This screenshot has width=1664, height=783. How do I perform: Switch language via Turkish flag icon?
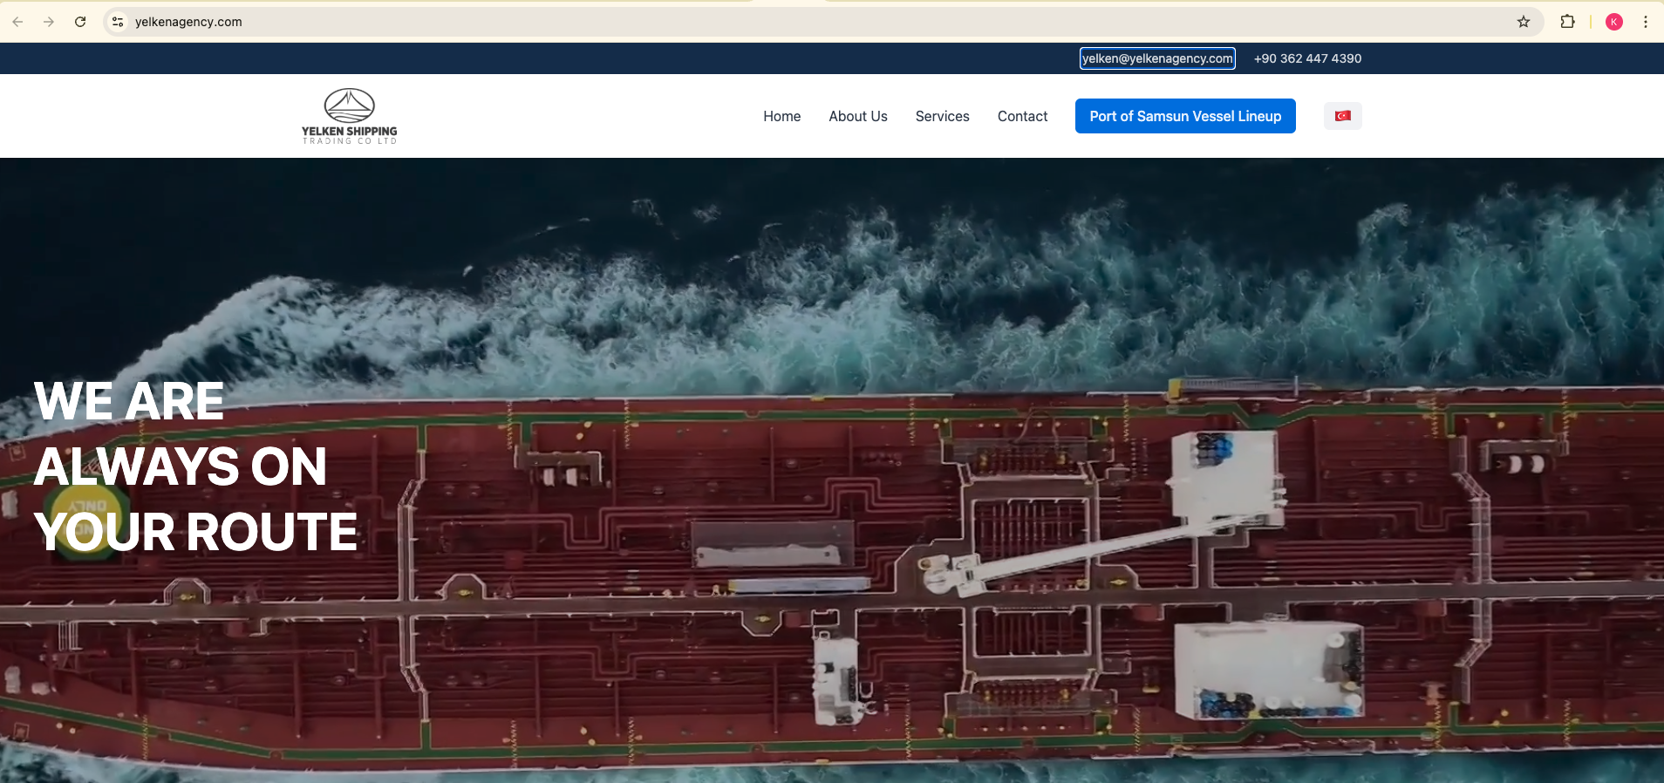click(1343, 116)
